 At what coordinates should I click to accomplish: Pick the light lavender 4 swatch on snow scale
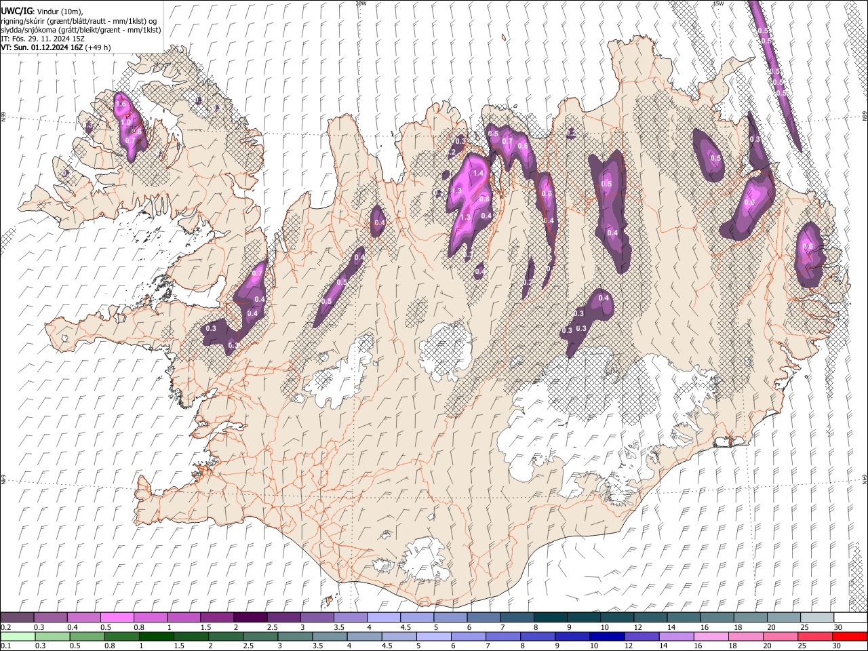382,617
